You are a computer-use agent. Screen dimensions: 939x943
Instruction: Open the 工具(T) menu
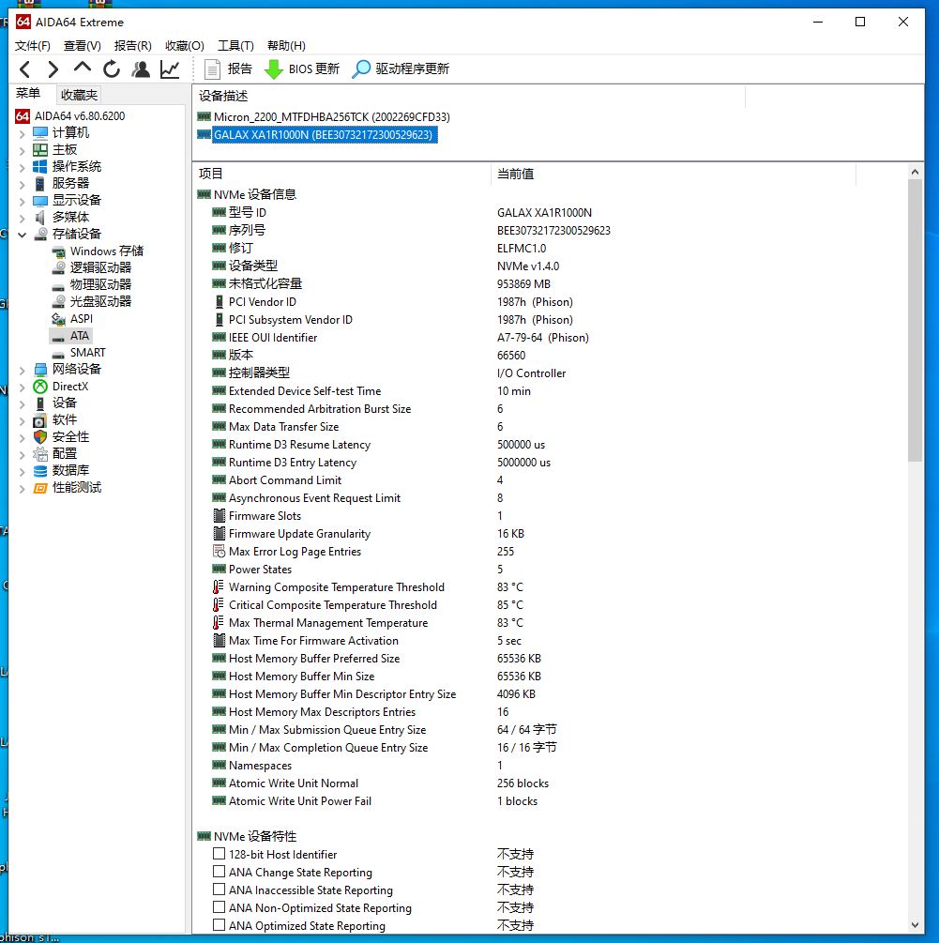click(x=235, y=45)
